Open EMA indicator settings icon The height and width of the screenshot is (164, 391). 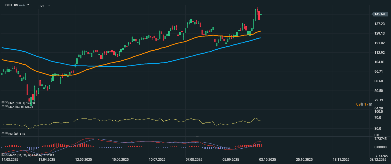click(3, 106)
